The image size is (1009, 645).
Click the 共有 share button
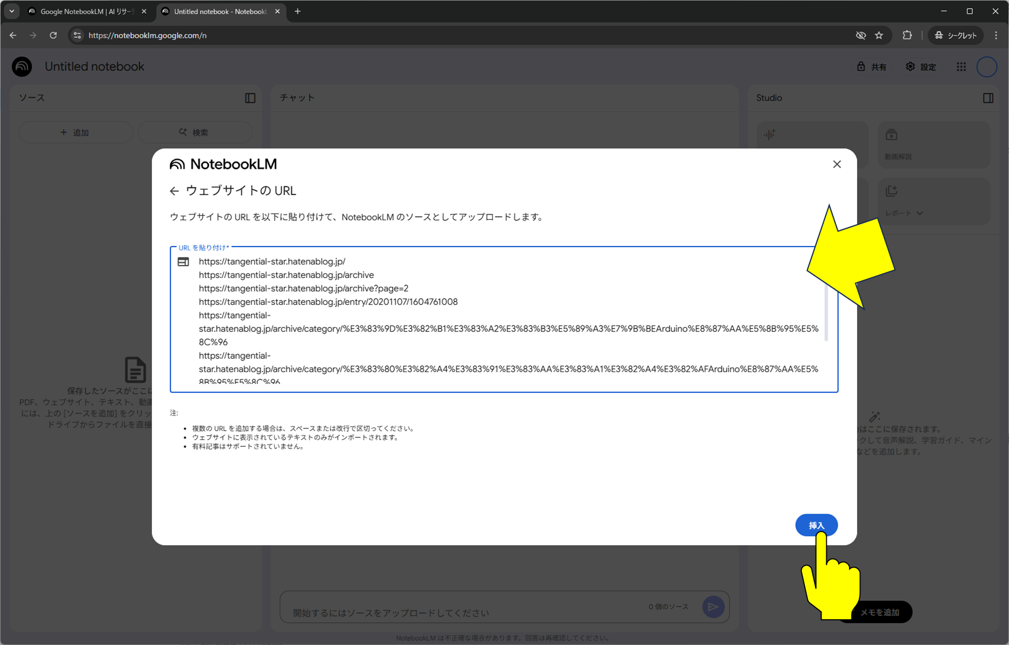[x=871, y=67]
